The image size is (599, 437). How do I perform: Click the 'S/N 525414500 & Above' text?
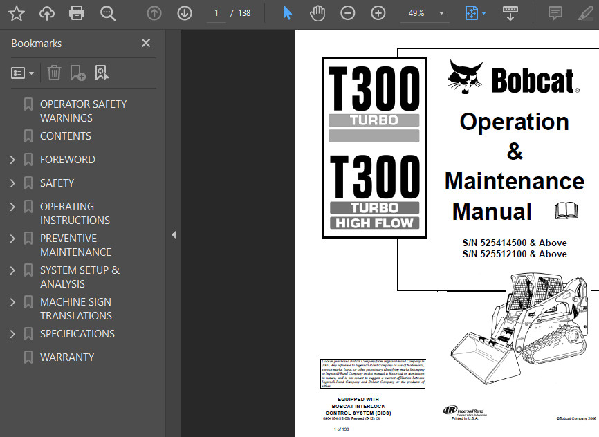pos(514,243)
